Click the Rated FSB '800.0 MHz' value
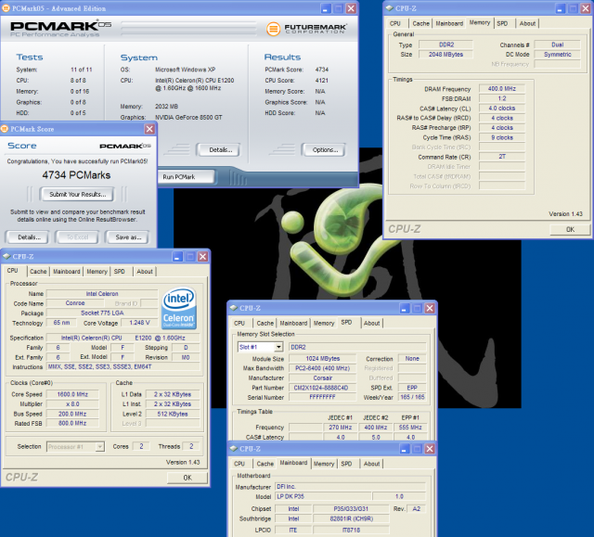 [72, 424]
